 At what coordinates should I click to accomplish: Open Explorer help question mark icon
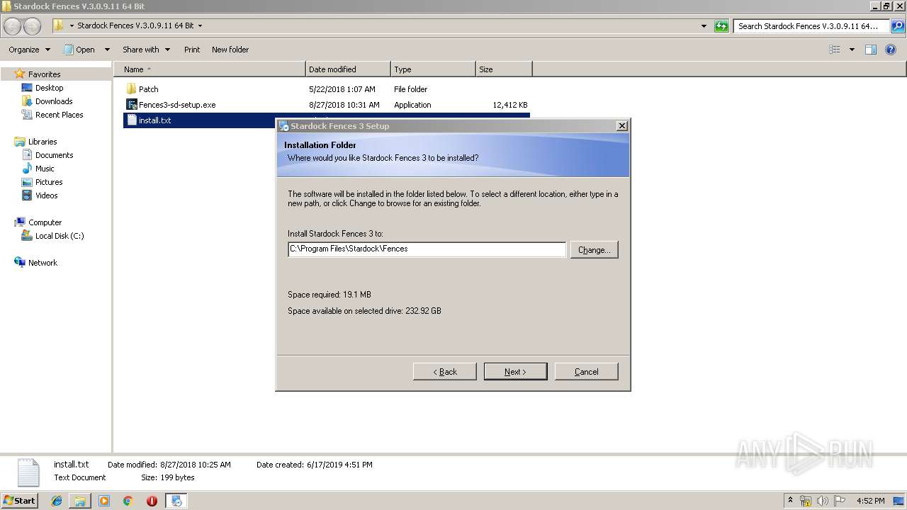pyautogui.click(x=891, y=50)
